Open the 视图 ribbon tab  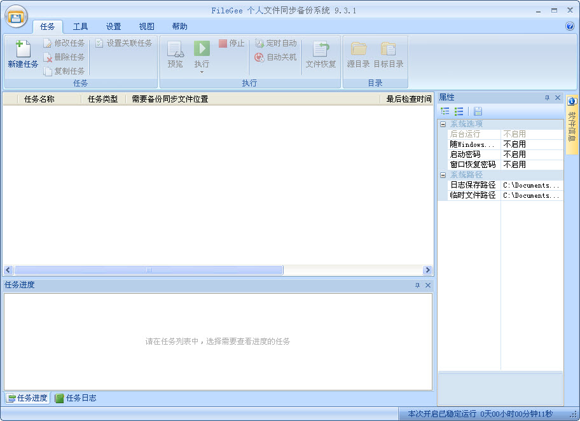(146, 27)
